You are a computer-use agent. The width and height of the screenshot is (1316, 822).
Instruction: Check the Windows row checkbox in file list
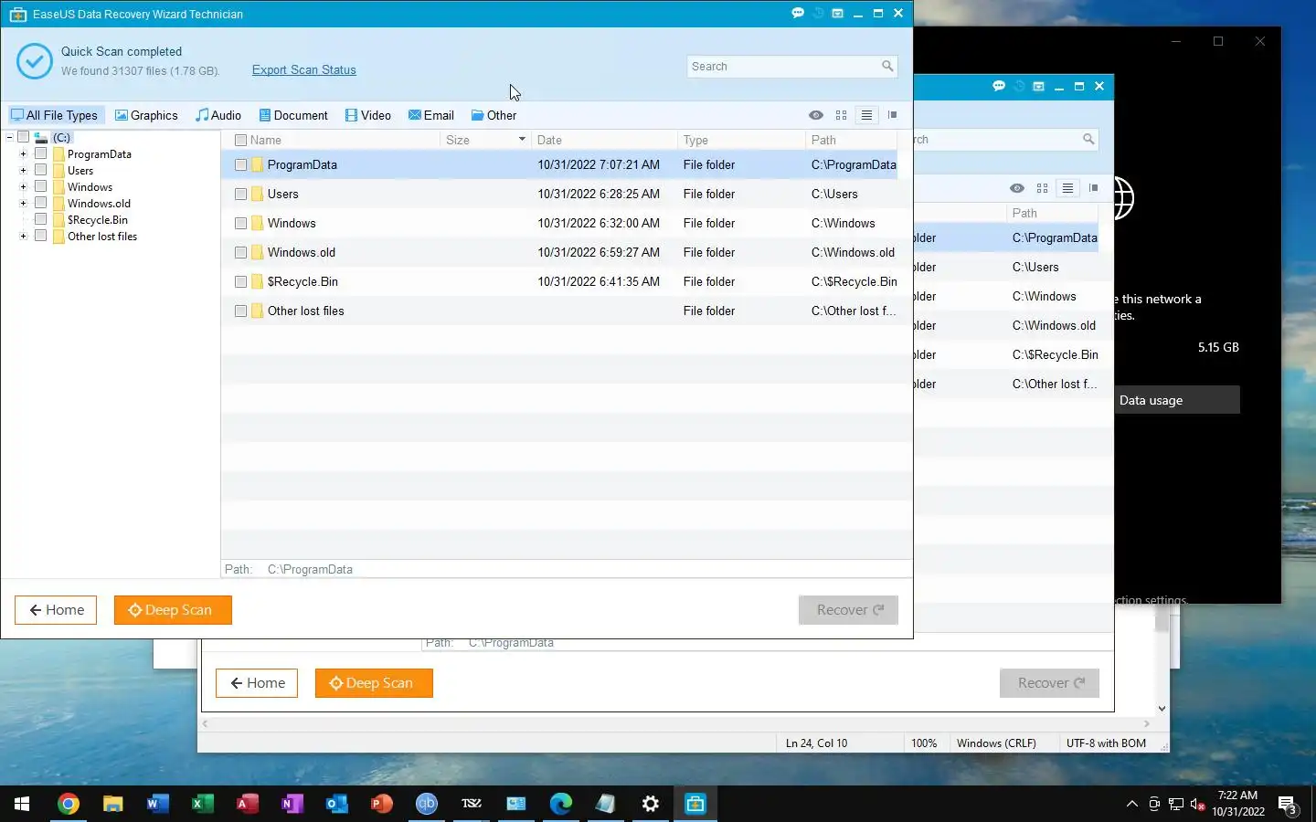pyautogui.click(x=240, y=224)
